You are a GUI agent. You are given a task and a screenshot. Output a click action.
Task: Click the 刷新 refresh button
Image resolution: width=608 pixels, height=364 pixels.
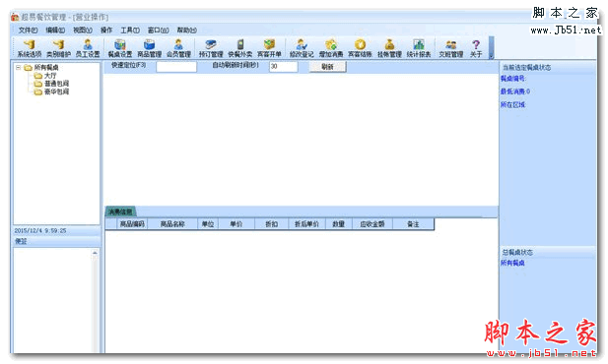pos(328,67)
